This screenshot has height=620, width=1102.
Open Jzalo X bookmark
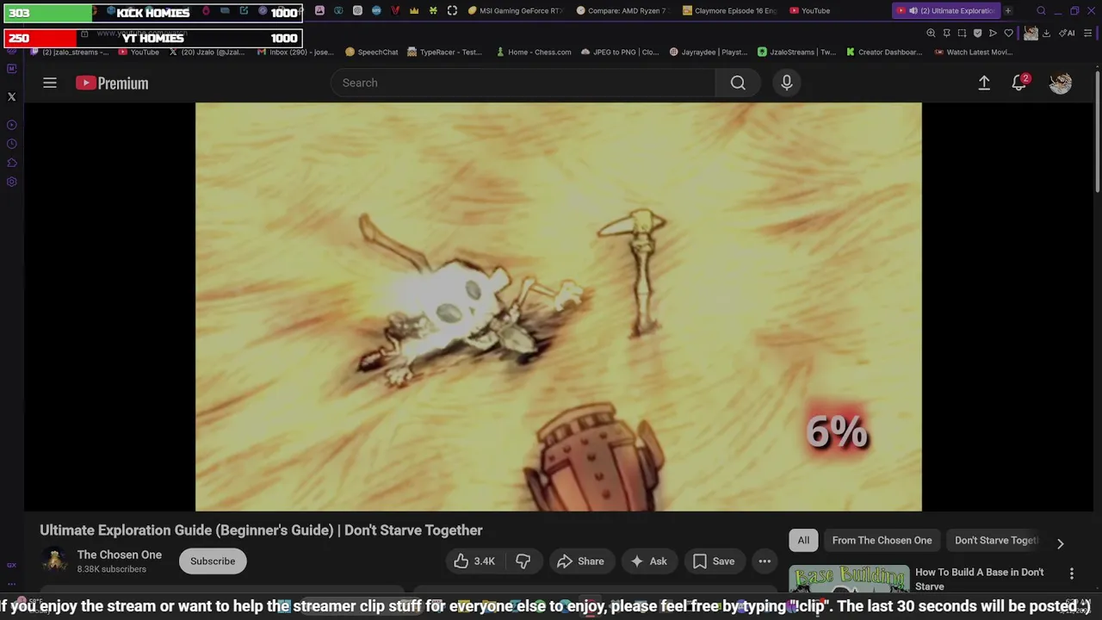pyautogui.click(x=207, y=52)
